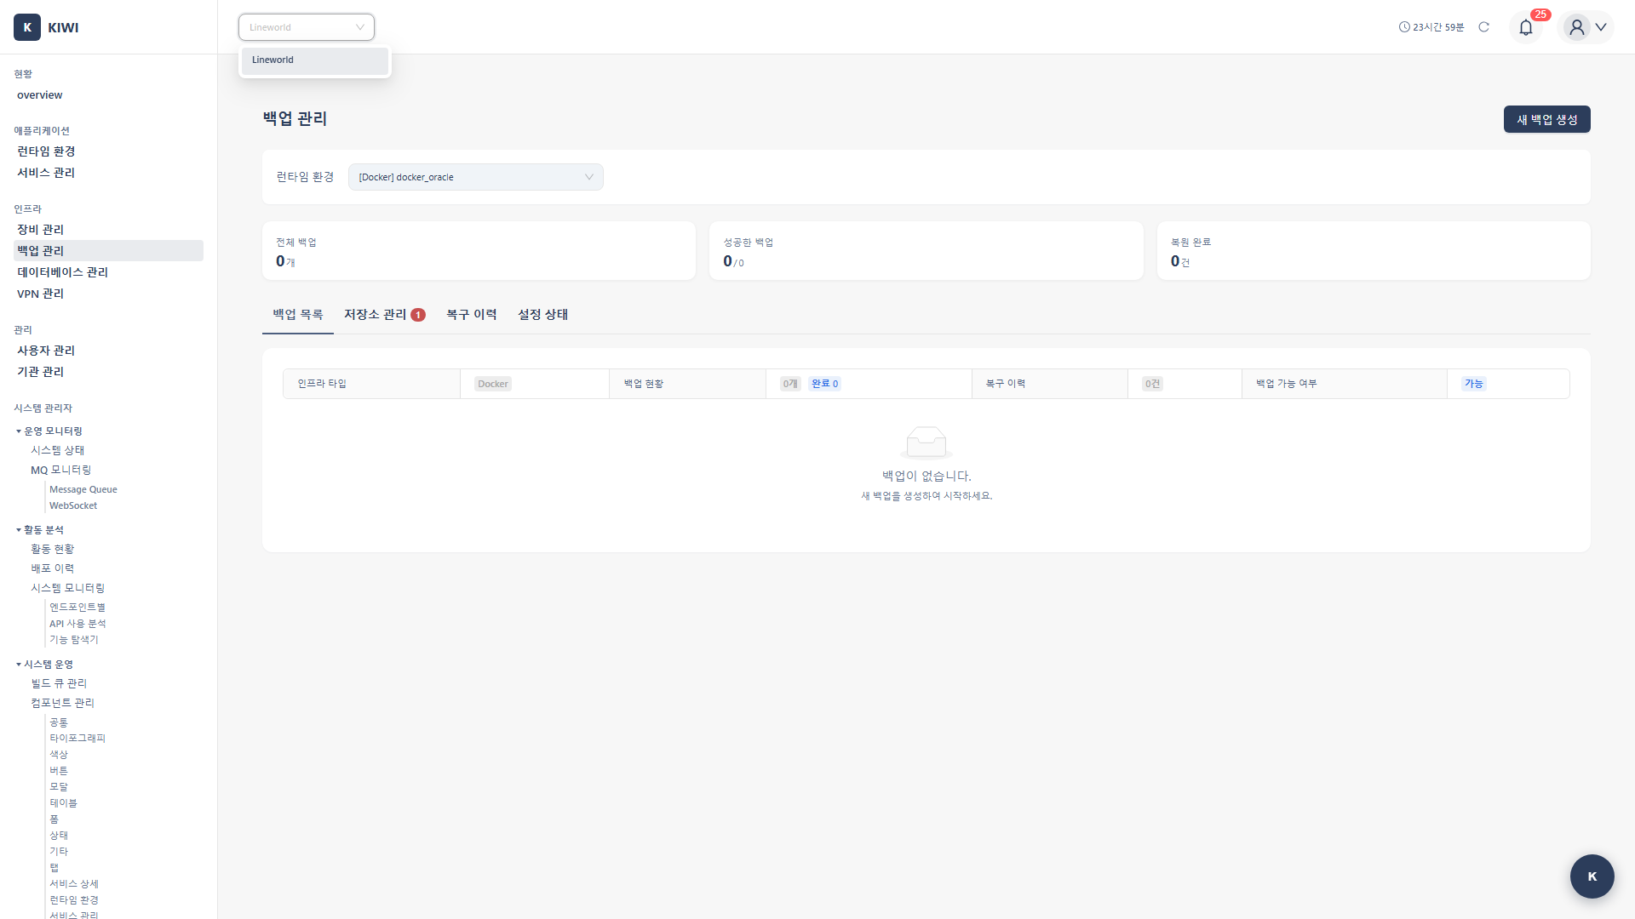The width and height of the screenshot is (1635, 919).
Task: Open 배포 이력 tree item
Action: pos(53,568)
